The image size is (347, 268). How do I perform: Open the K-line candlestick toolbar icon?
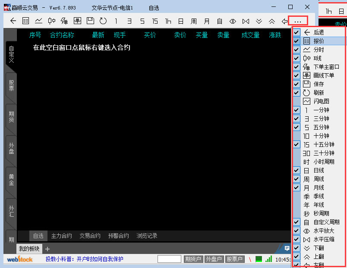[52, 21]
